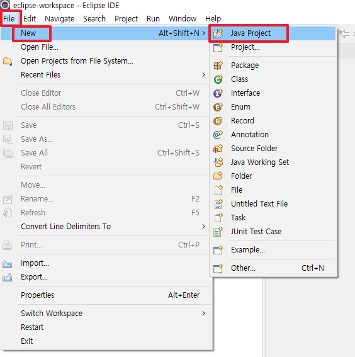Choose Java Working Set entry
The image size is (355, 357).
pyautogui.click(x=273, y=162)
